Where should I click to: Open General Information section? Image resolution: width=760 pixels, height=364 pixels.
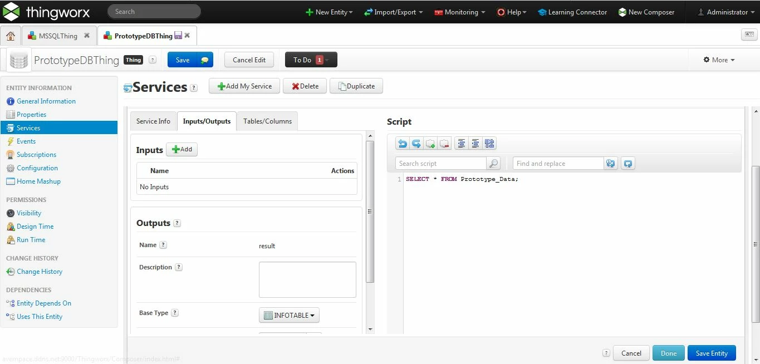coord(46,101)
